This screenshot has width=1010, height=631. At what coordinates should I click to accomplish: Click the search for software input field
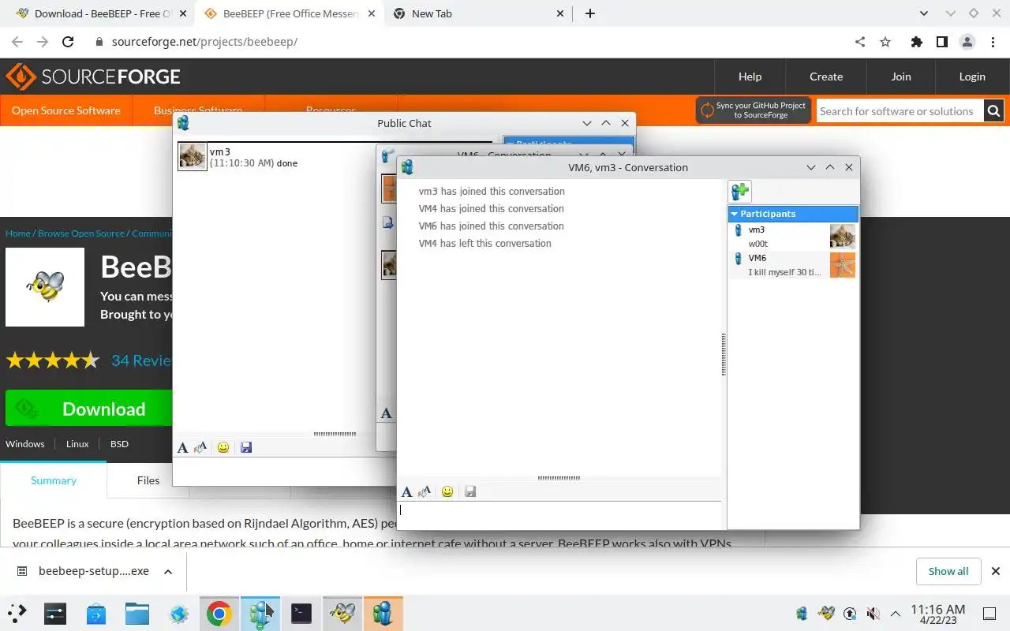tap(900, 111)
